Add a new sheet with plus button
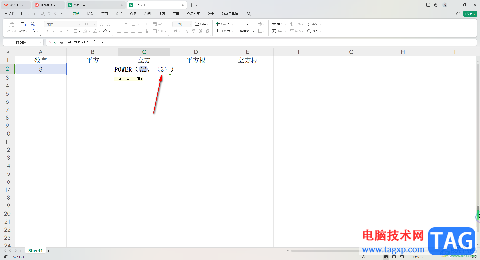 (49, 251)
